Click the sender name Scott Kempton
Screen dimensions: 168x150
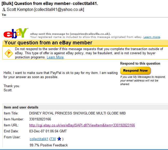[x=20, y=9]
